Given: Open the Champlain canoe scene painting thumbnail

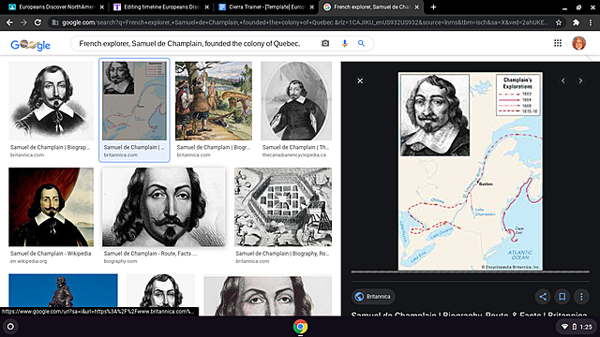Looking at the screenshot, I should point(214,101).
